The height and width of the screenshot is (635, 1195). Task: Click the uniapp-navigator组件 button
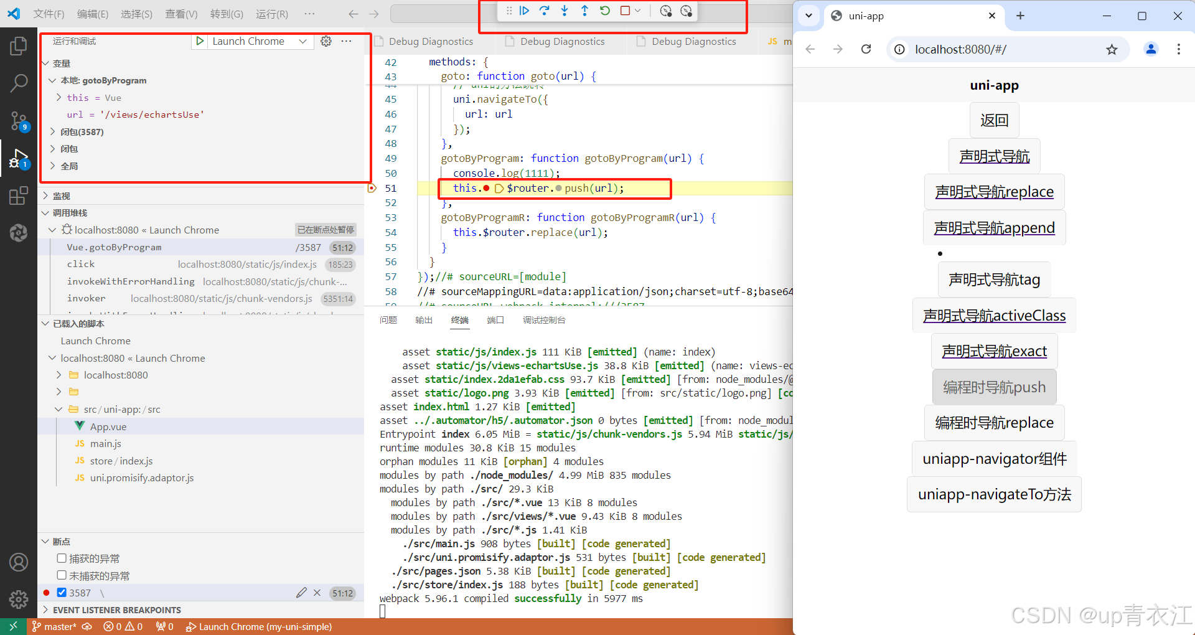pos(994,459)
